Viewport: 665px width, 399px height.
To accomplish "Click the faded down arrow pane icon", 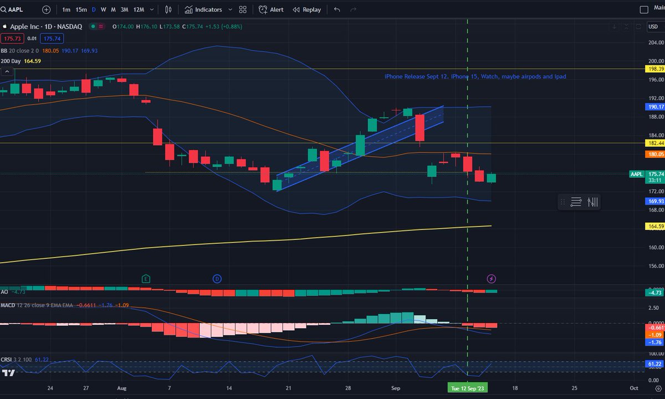I will coord(615,26).
